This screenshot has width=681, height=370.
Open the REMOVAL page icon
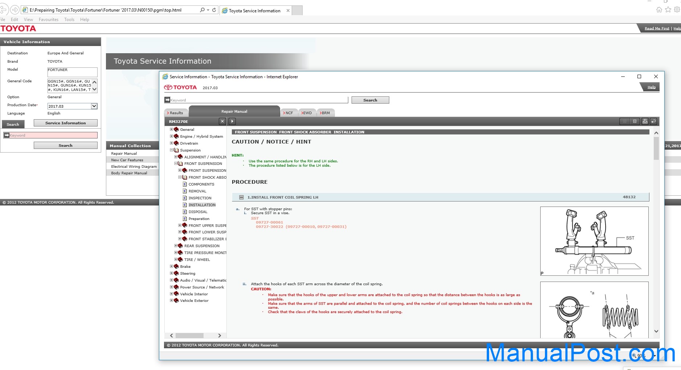pyautogui.click(x=185, y=191)
